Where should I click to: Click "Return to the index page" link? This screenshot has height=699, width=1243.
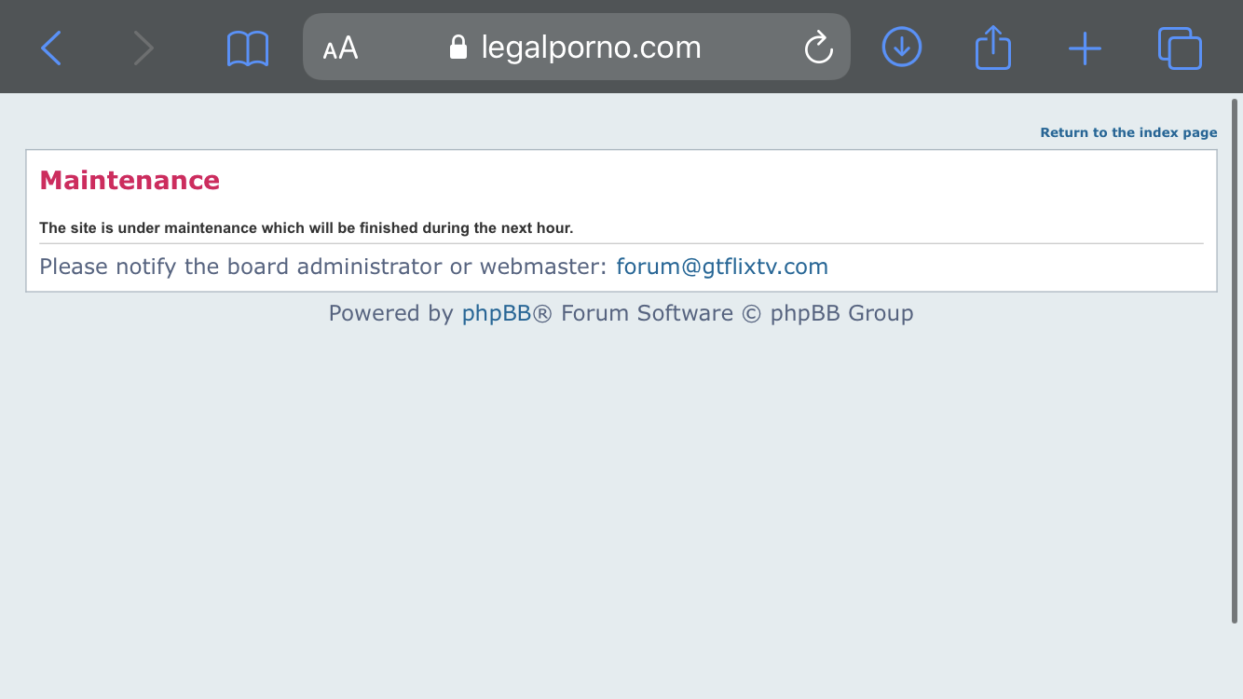(1128, 132)
